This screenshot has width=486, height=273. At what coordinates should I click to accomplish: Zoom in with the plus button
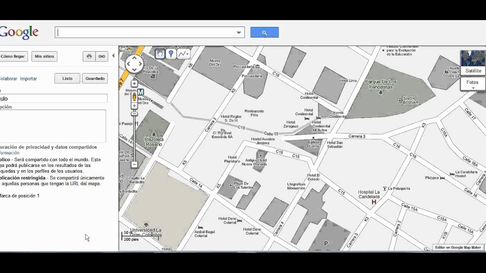(x=134, y=105)
